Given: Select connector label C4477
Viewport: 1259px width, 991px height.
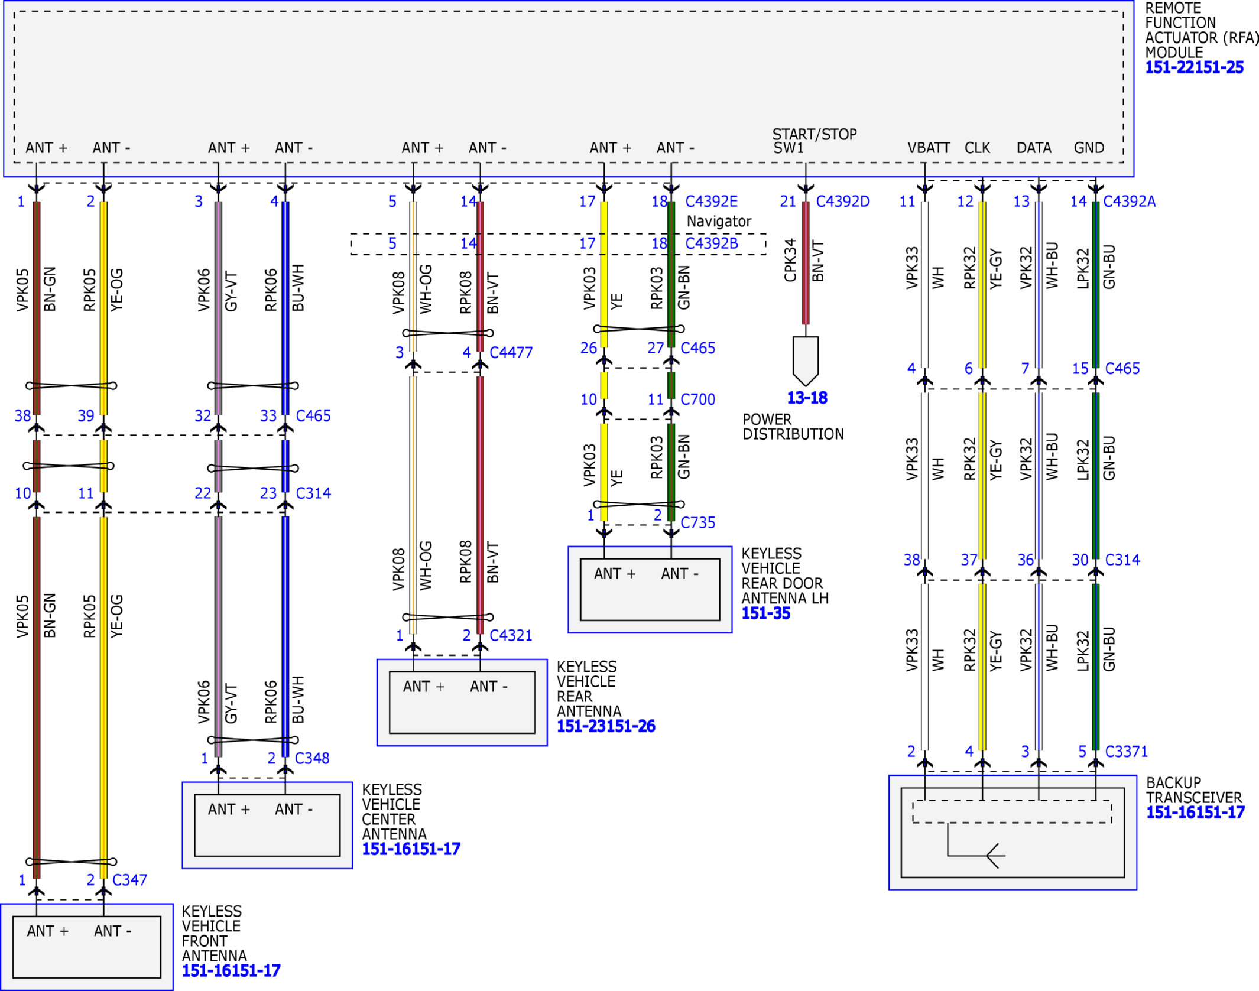Looking at the screenshot, I should 511,353.
